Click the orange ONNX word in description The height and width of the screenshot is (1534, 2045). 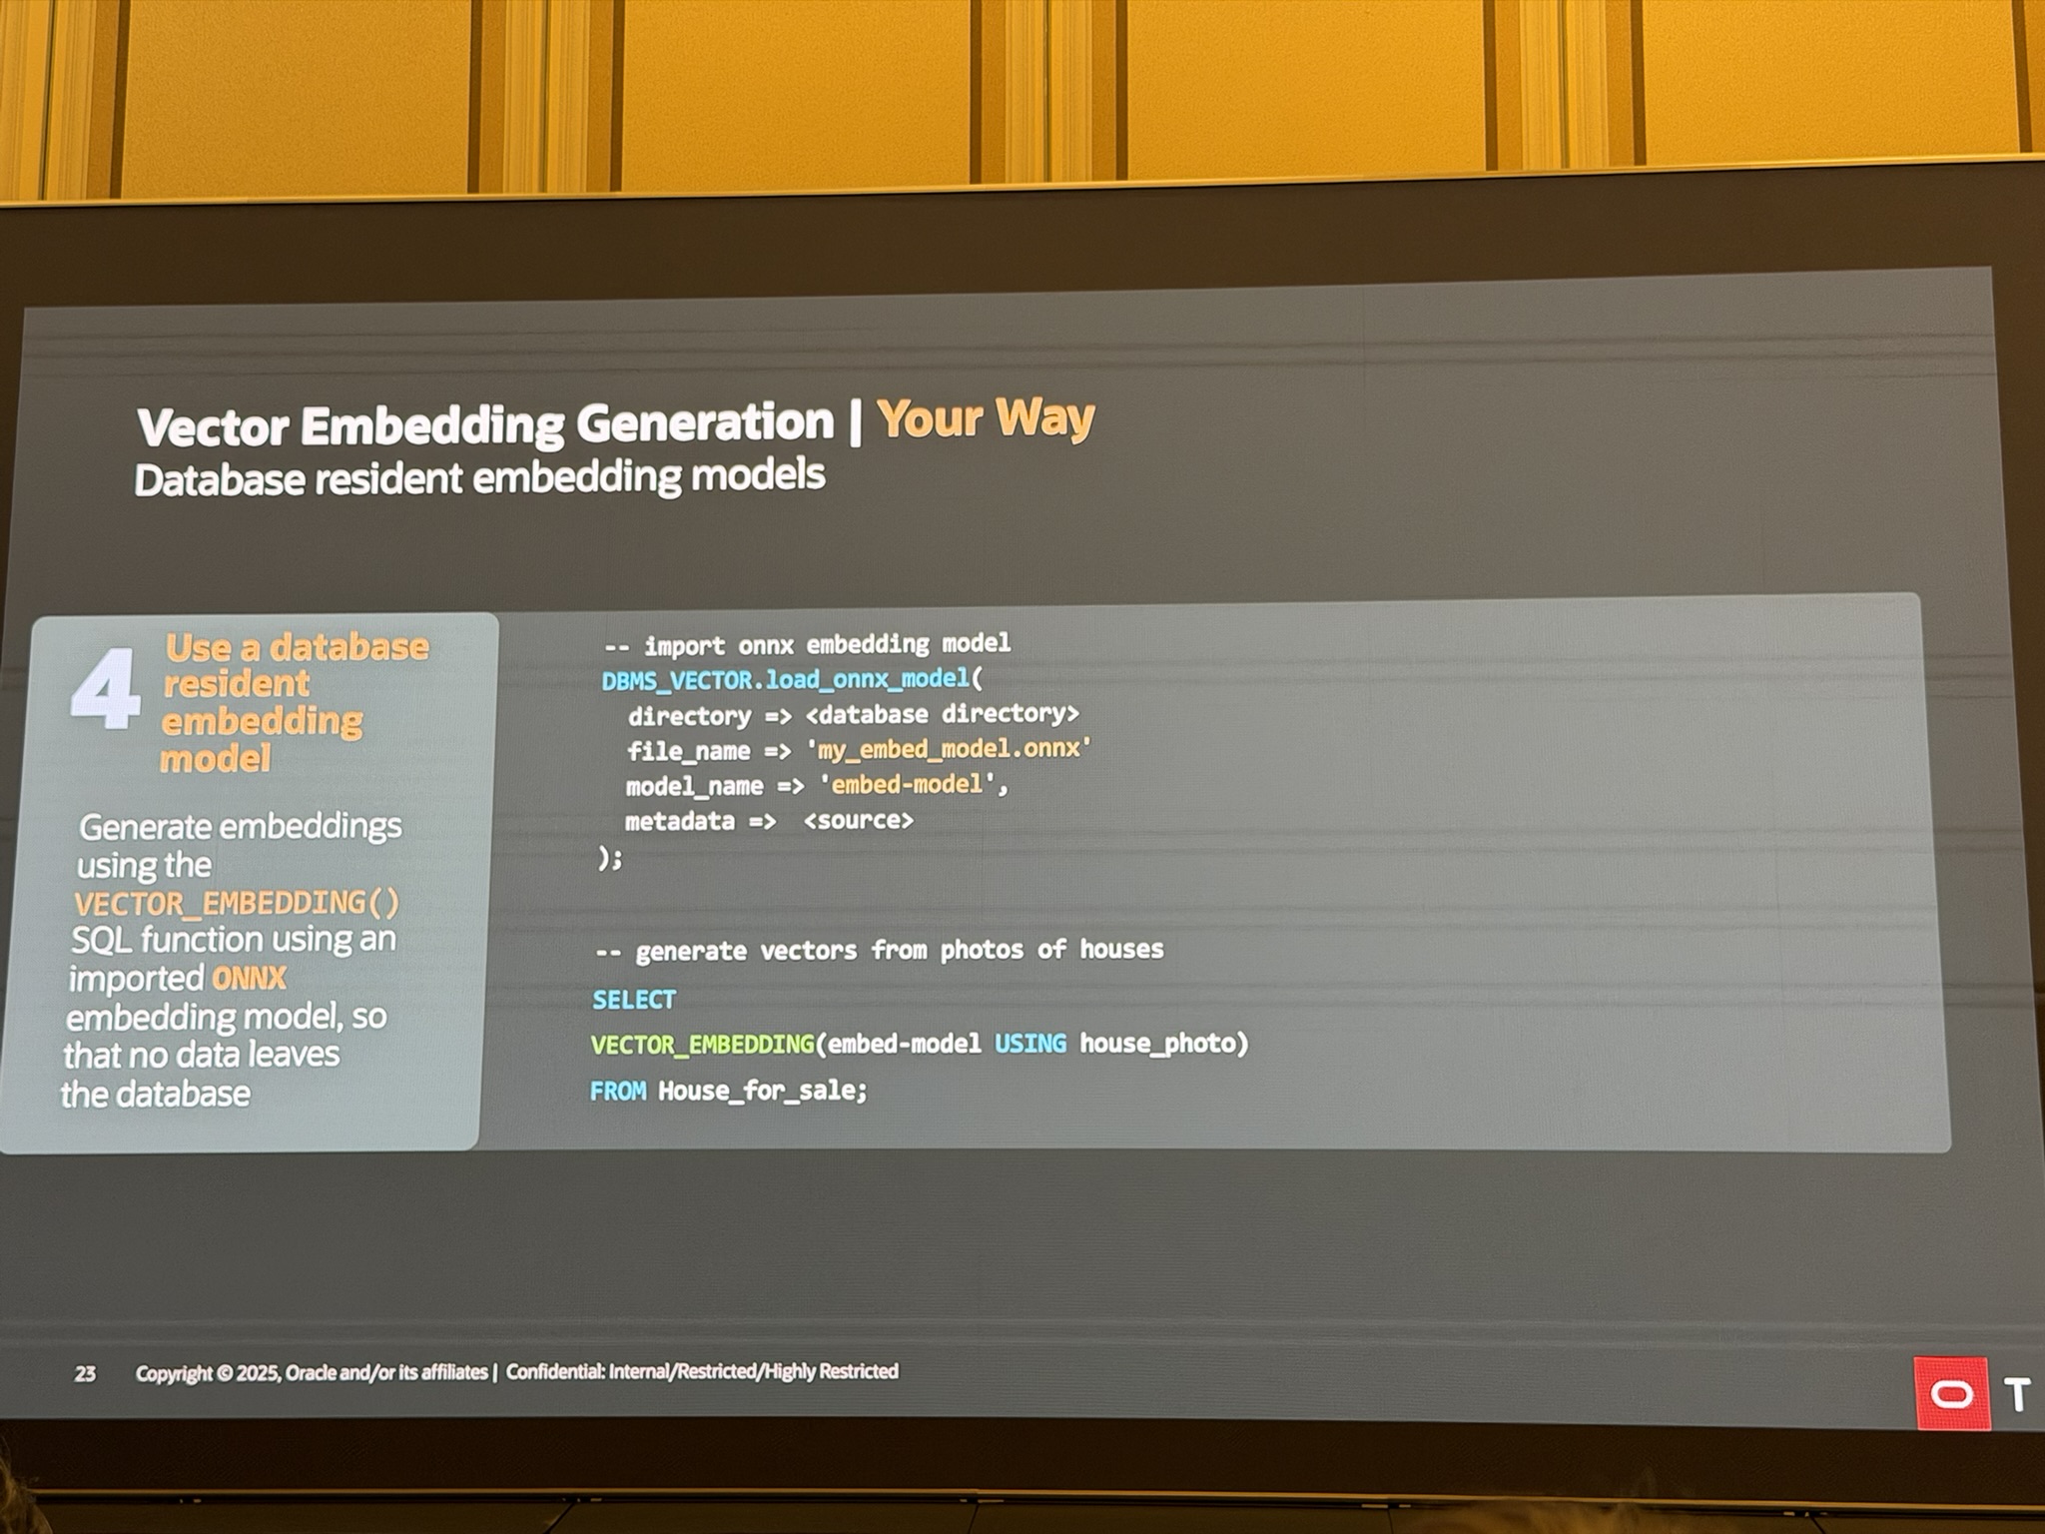tap(249, 978)
